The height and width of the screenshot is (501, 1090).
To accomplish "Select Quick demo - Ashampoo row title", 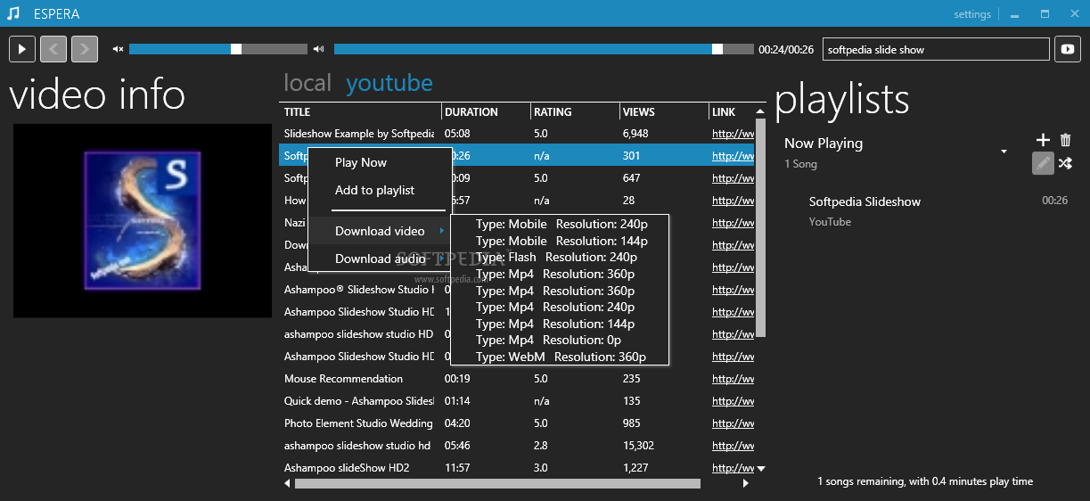I will 359,401.
